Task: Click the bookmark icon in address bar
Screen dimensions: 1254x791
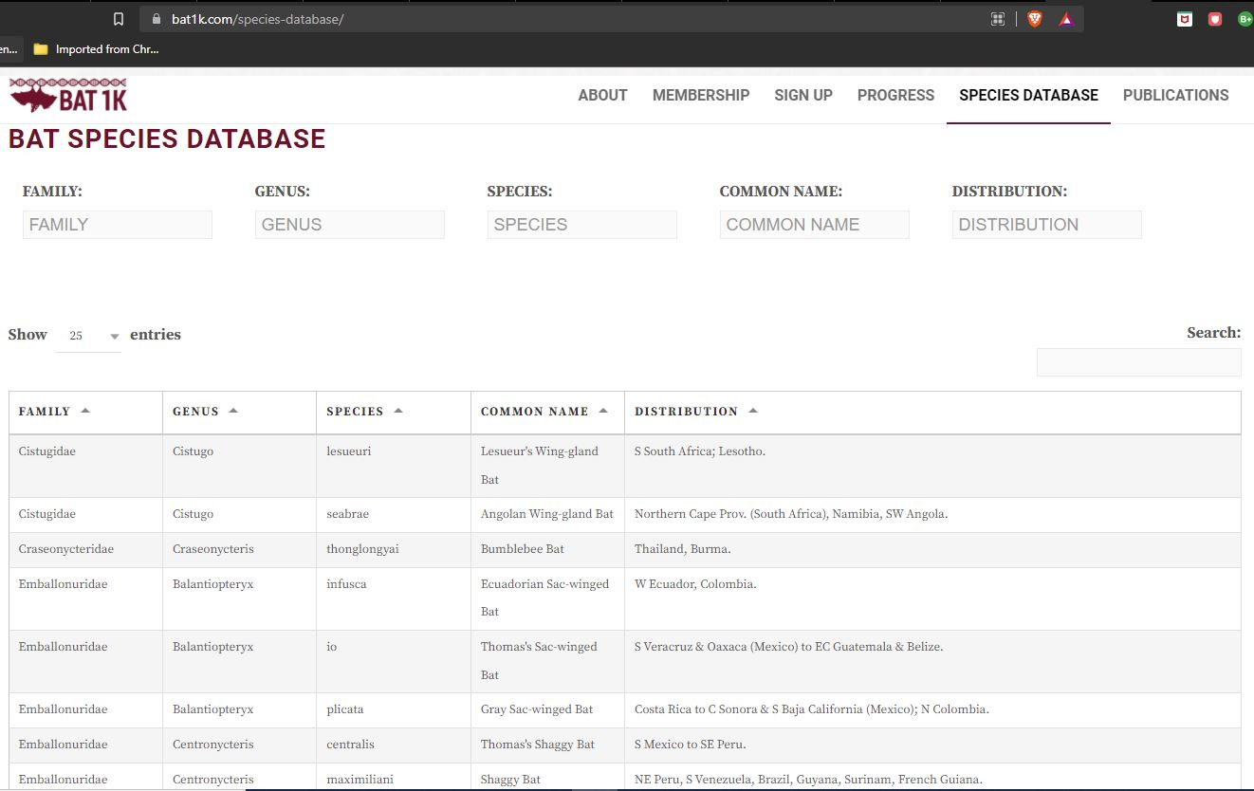Action: pos(119,19)
